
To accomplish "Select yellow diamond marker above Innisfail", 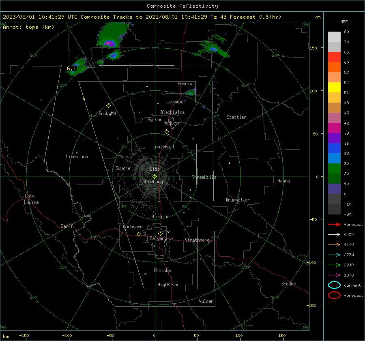I will 167,132.
